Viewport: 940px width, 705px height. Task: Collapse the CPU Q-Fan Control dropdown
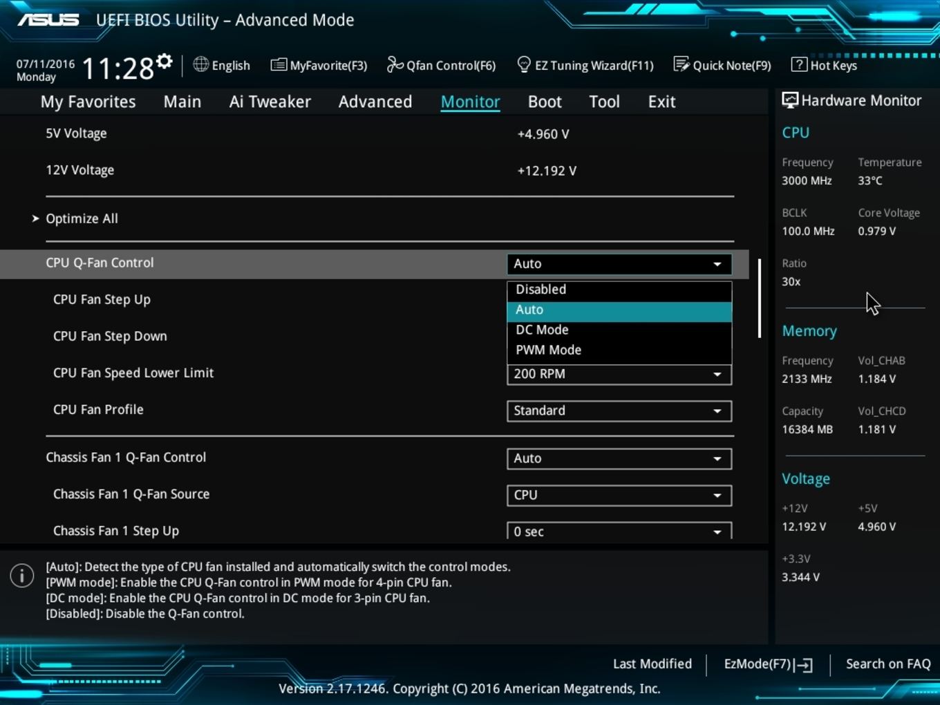[x=619, y=264]
